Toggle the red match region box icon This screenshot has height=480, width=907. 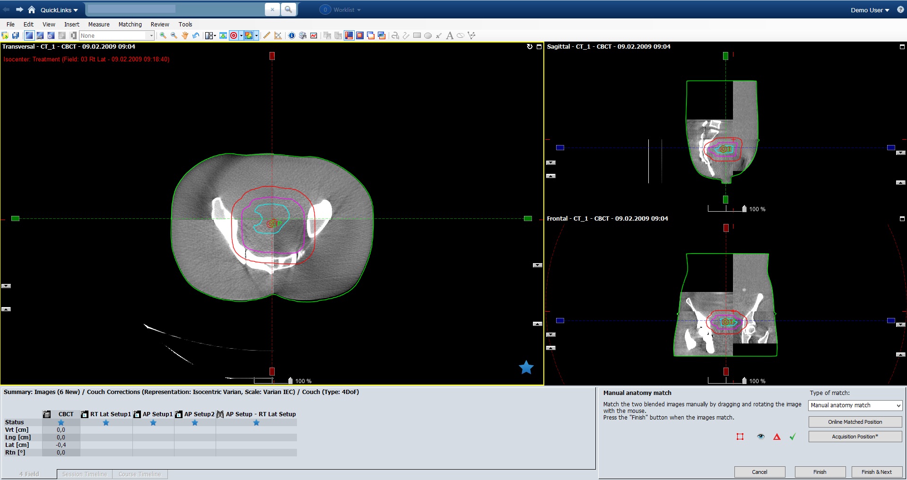(x=740, y=437)
